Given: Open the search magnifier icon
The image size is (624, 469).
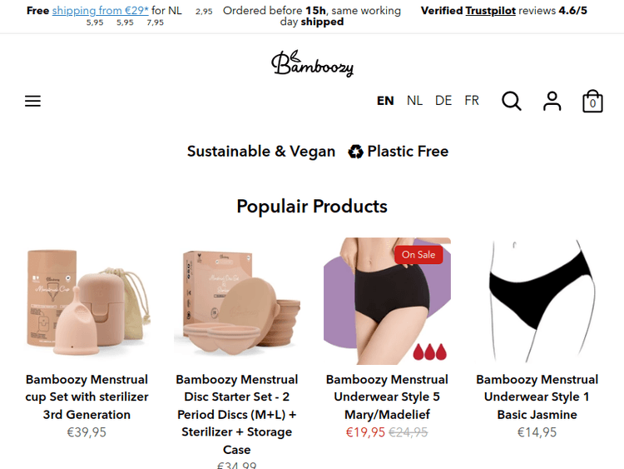Looking at the screenshot, I should 512,101.
